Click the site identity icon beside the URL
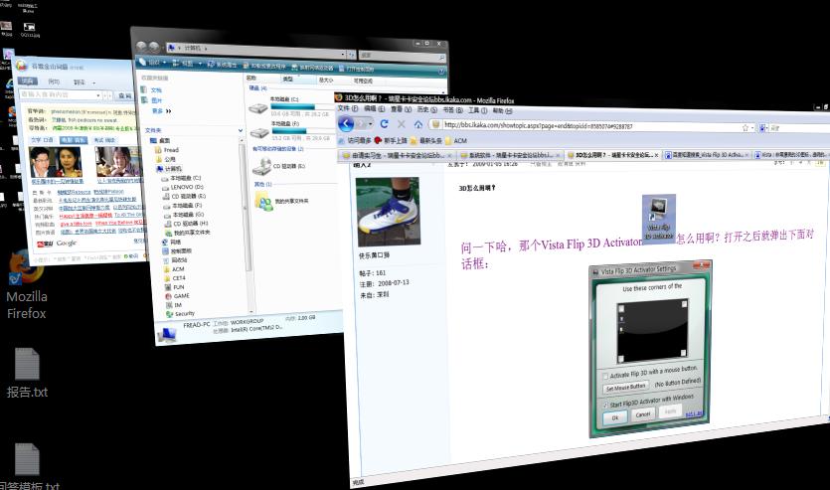The image size is (830, 490). tap(435, 124)
